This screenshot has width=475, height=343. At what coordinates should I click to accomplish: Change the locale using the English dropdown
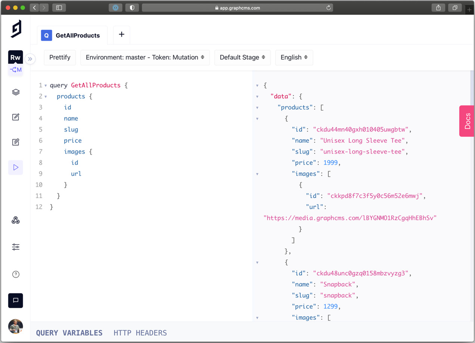(294, 57)
